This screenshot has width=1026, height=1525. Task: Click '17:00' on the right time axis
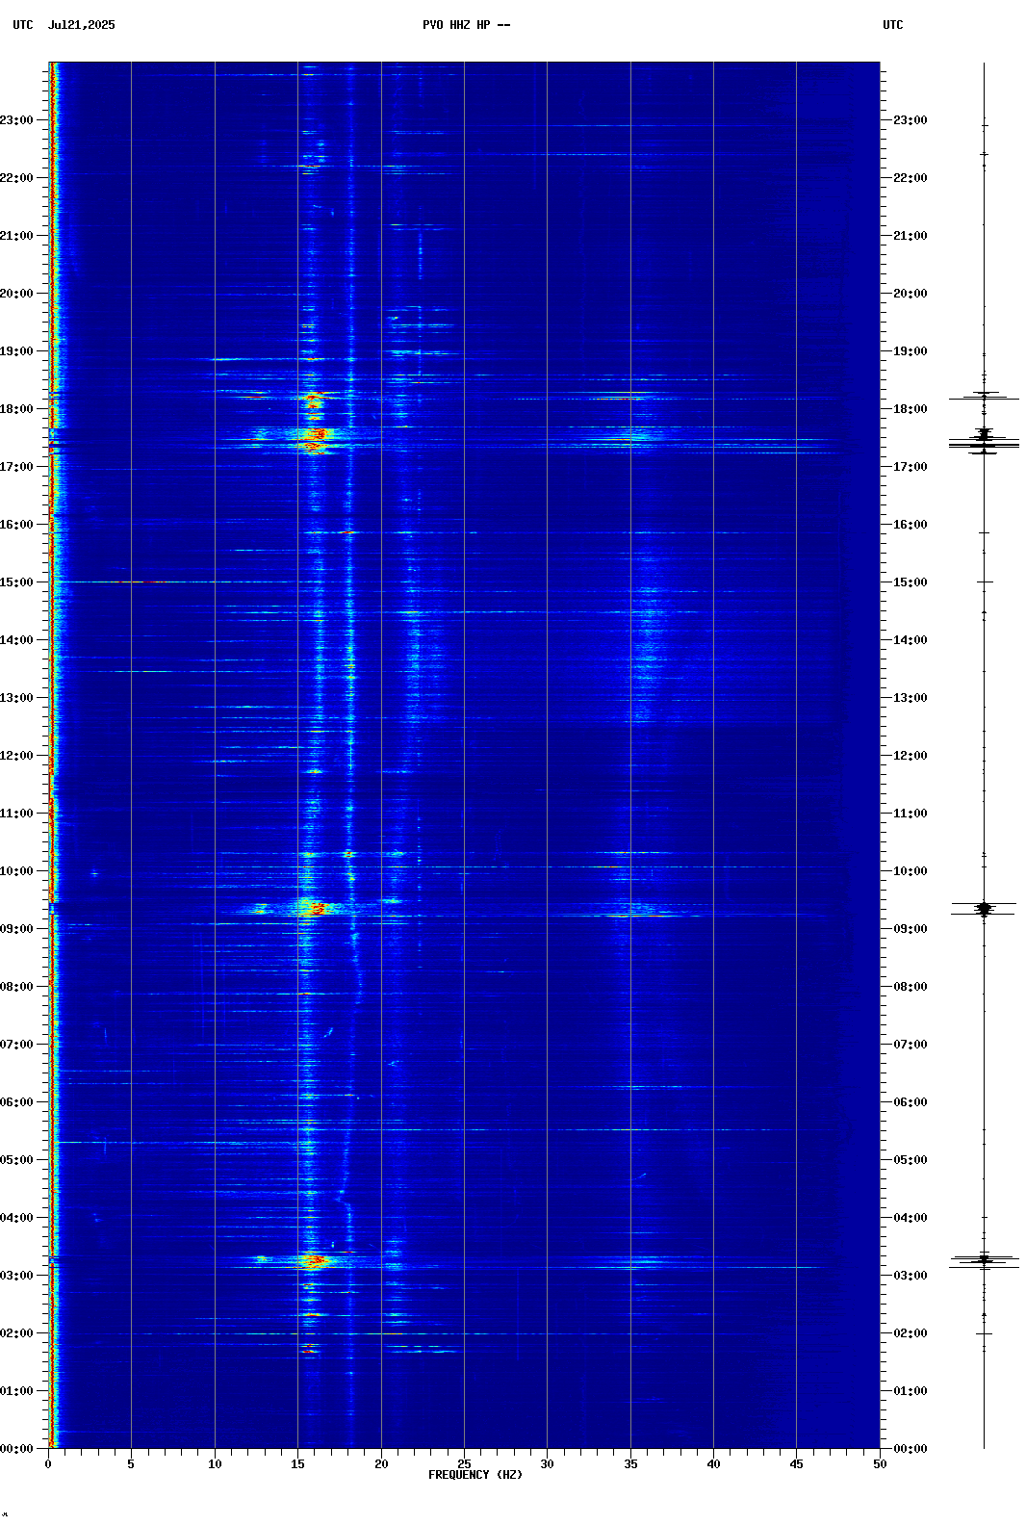(x=911, y=467)
